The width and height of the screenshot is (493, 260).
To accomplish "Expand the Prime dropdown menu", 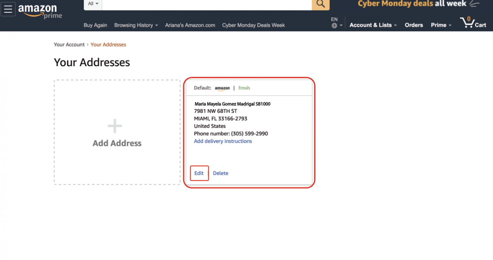I will [441, 25].
